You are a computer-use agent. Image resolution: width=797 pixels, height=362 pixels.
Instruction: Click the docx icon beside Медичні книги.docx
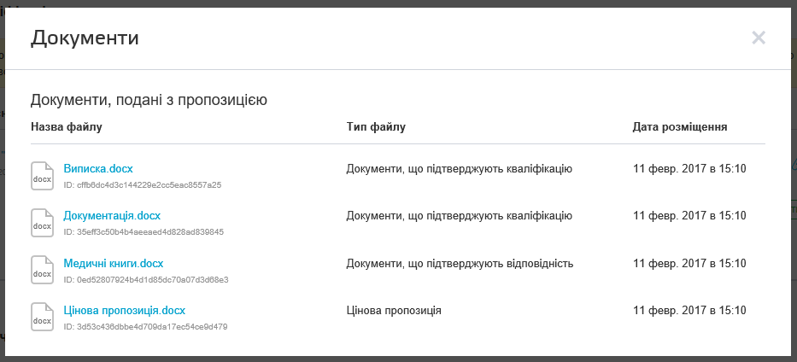pyautogui.click(x=42, y=269)
